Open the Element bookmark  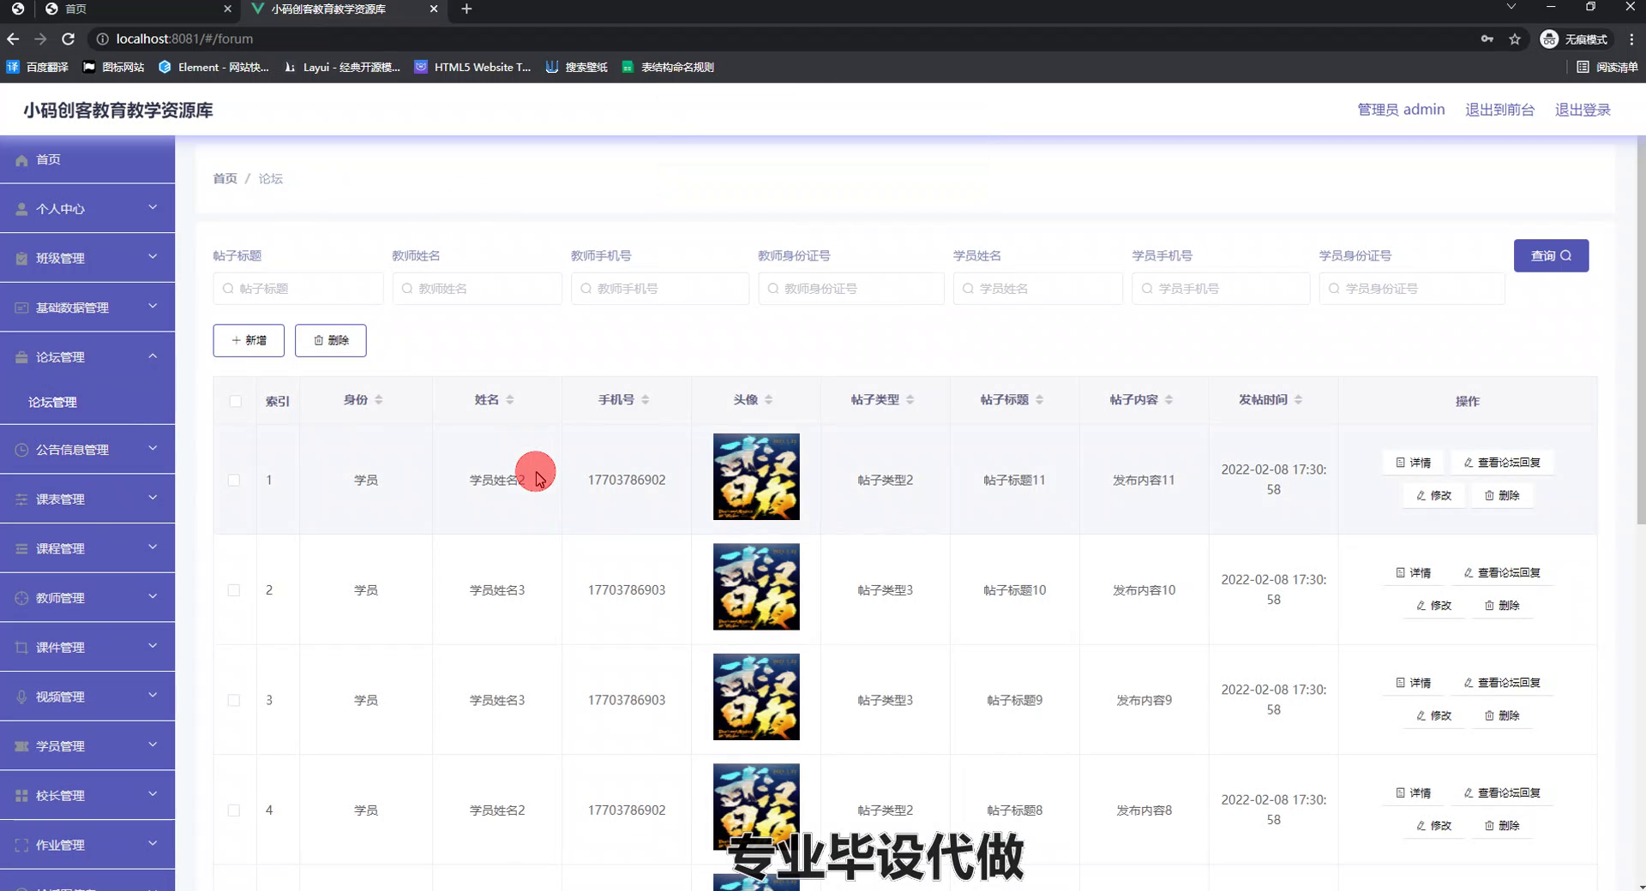(213, 67)
